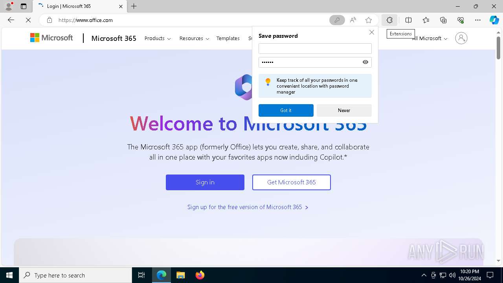Open a new tab with plus button

134,6
